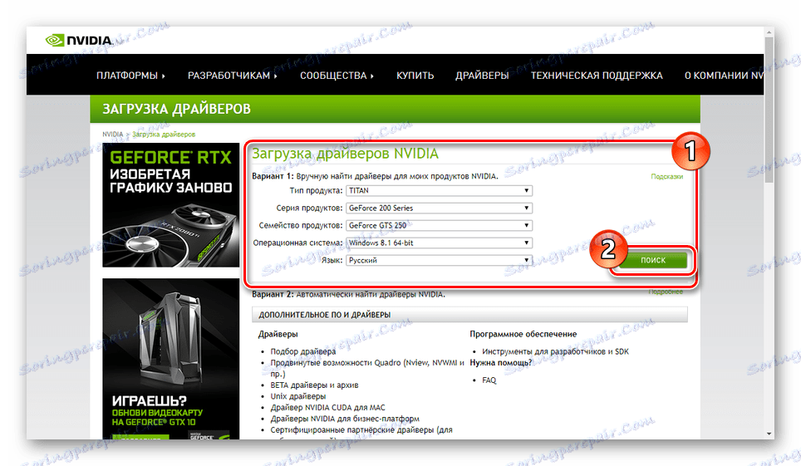801x466 pixels.
Task: Open the Тип продукта dropdown
Action: [439, 190]
